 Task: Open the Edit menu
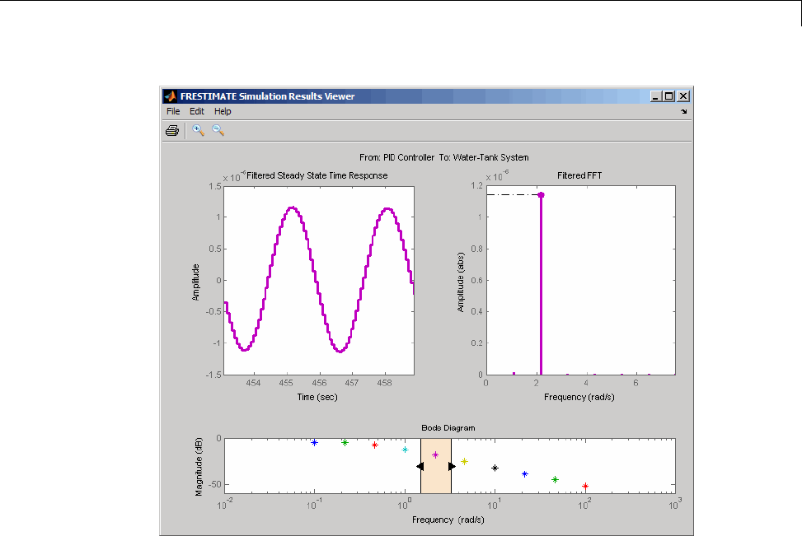point(197,111)
